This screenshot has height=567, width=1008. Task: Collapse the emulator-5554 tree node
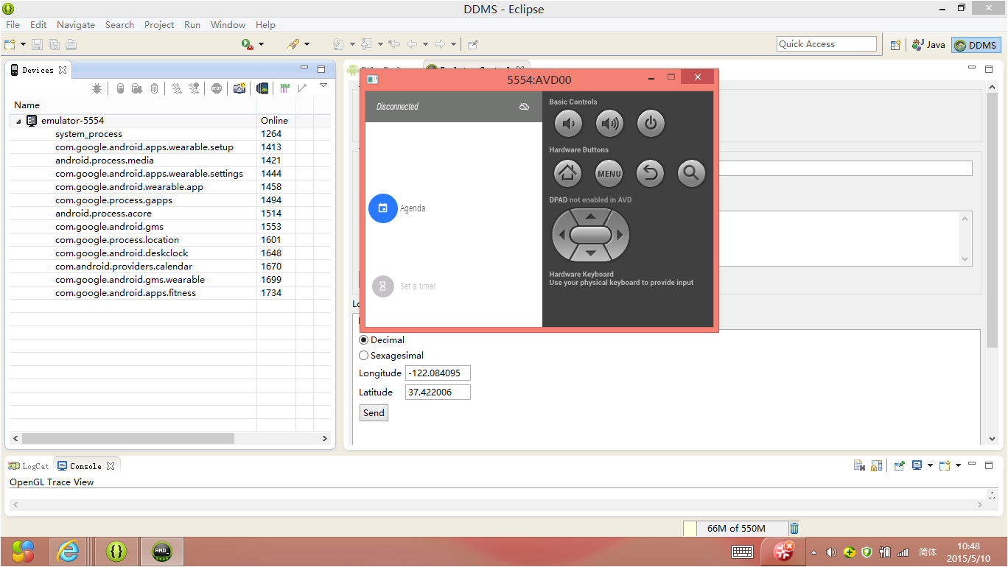tap(18, 121)
